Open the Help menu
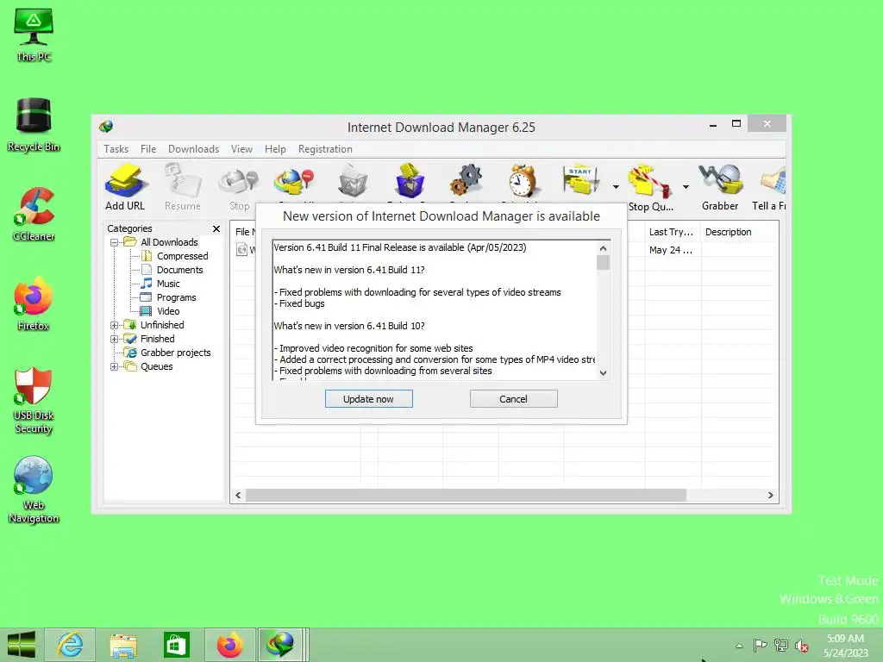 pyautogui.click(x=275, y=149)
